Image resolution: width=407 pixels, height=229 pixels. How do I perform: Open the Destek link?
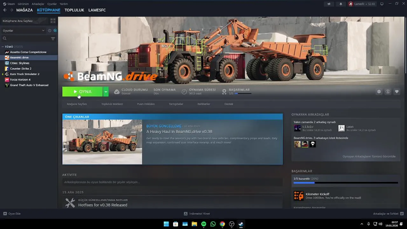coord(229,104)
